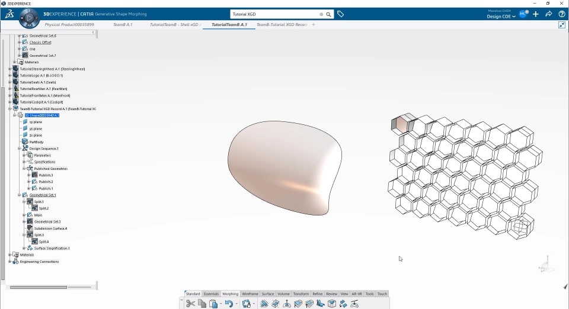Select the Chassis Offset tree item

click(x=40, y=43)
